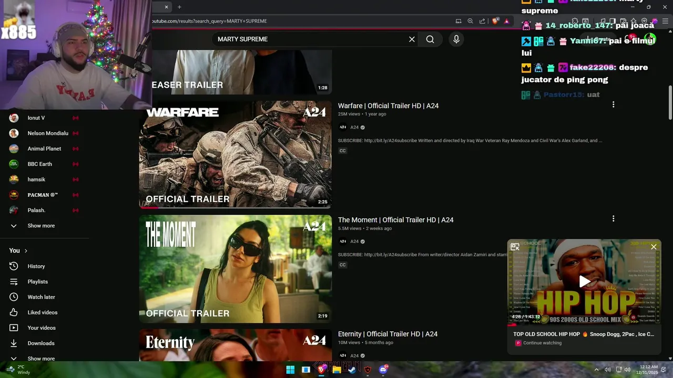Close the current browser tab
Viewport: 673px width, 378px height.
(x=166, y=7)
